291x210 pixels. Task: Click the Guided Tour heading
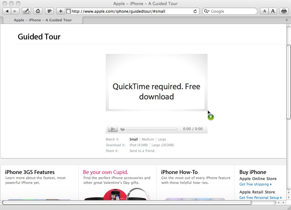tap(39, 37)
